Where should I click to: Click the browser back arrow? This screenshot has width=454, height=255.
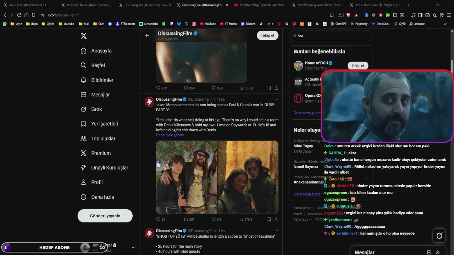click(5, 15)
